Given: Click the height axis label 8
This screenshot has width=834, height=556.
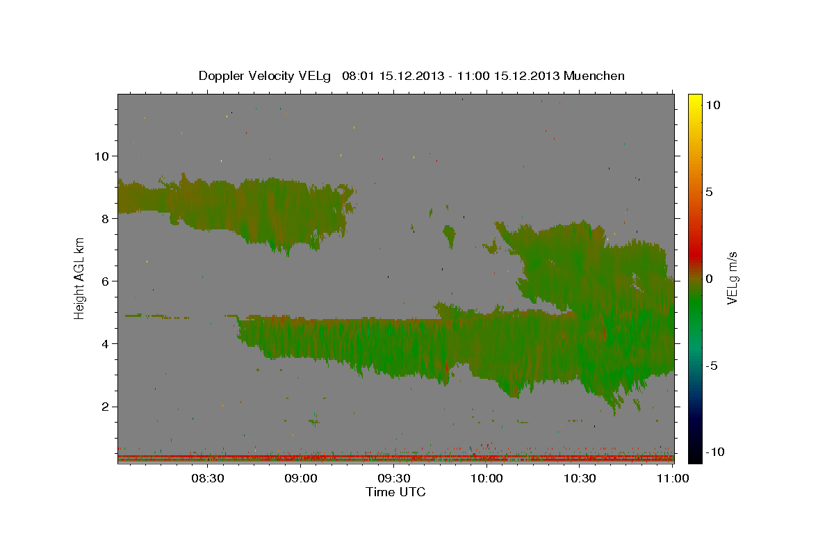Looking at the screenshot, I should (106, 218).
